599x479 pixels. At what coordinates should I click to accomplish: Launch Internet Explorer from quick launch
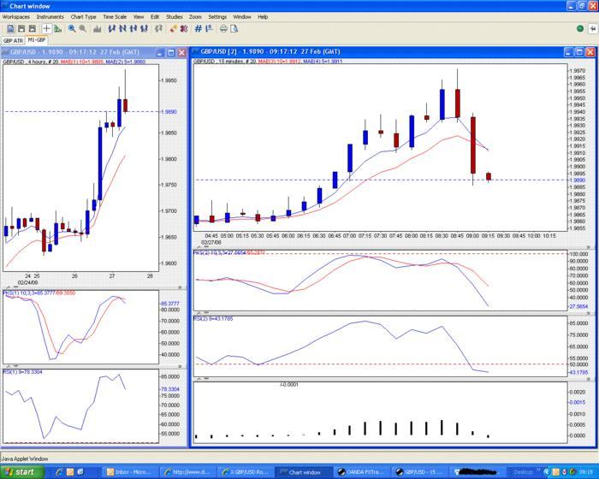pos(59,472)
